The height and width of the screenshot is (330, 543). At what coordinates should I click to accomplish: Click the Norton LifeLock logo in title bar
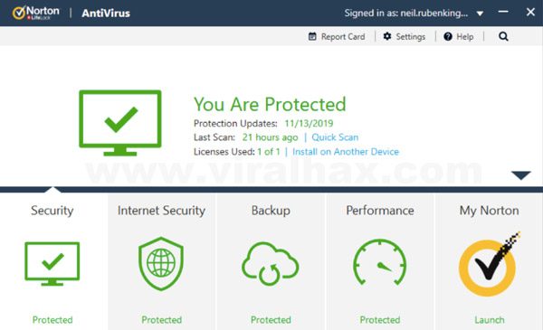(35, 14)
